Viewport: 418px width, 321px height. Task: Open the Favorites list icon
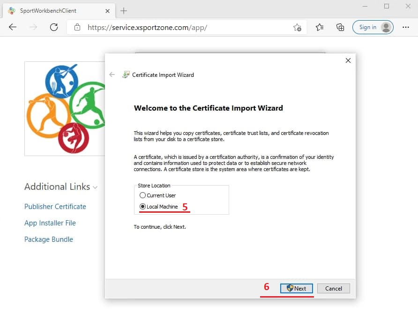pos(320,27)
